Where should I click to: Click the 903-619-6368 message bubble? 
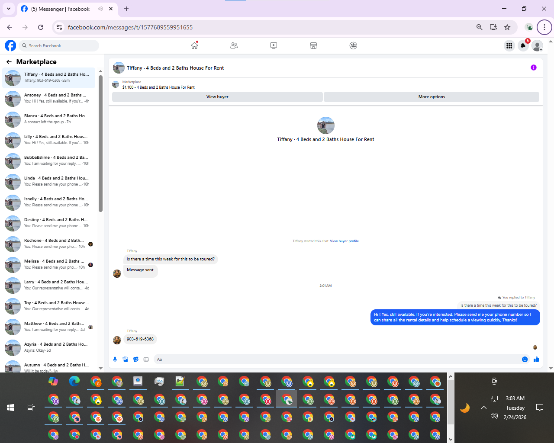pos(140,339)
